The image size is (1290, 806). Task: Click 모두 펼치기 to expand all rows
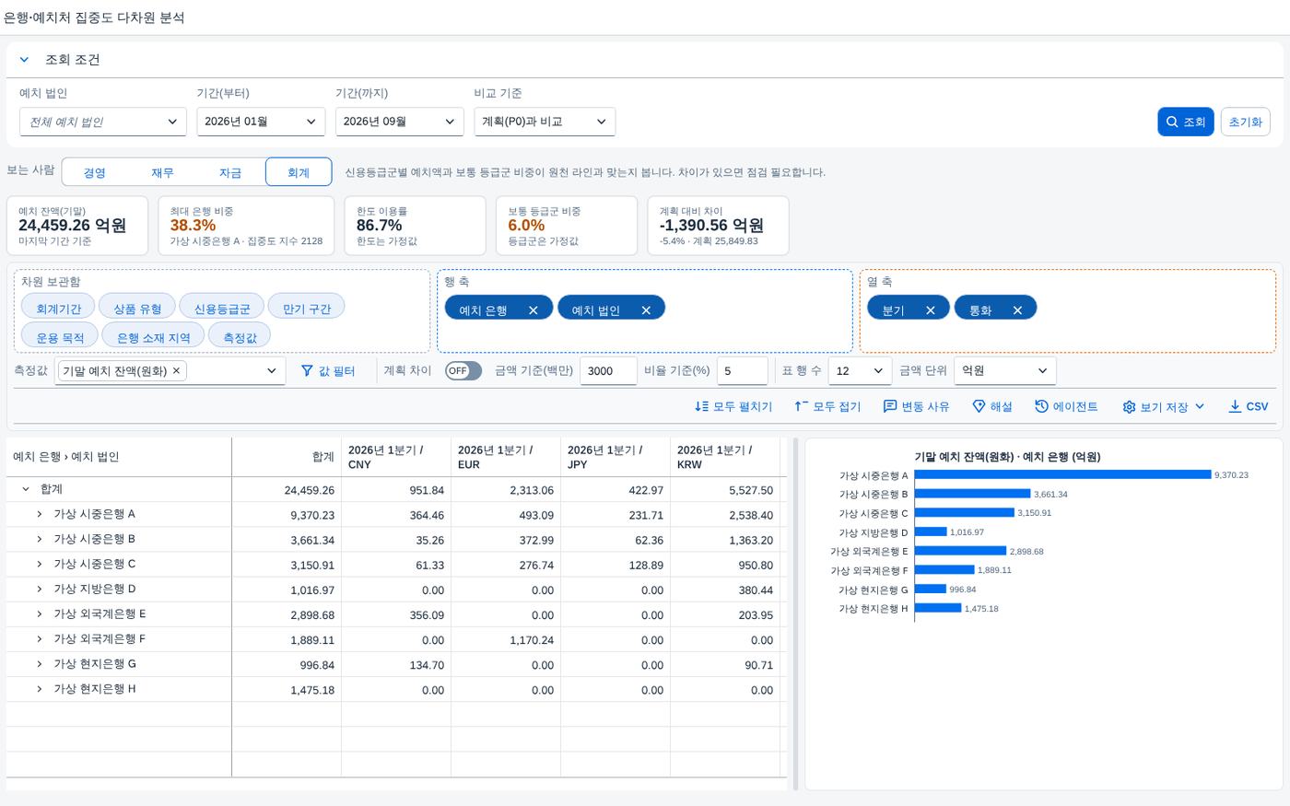tap(733, 406)
